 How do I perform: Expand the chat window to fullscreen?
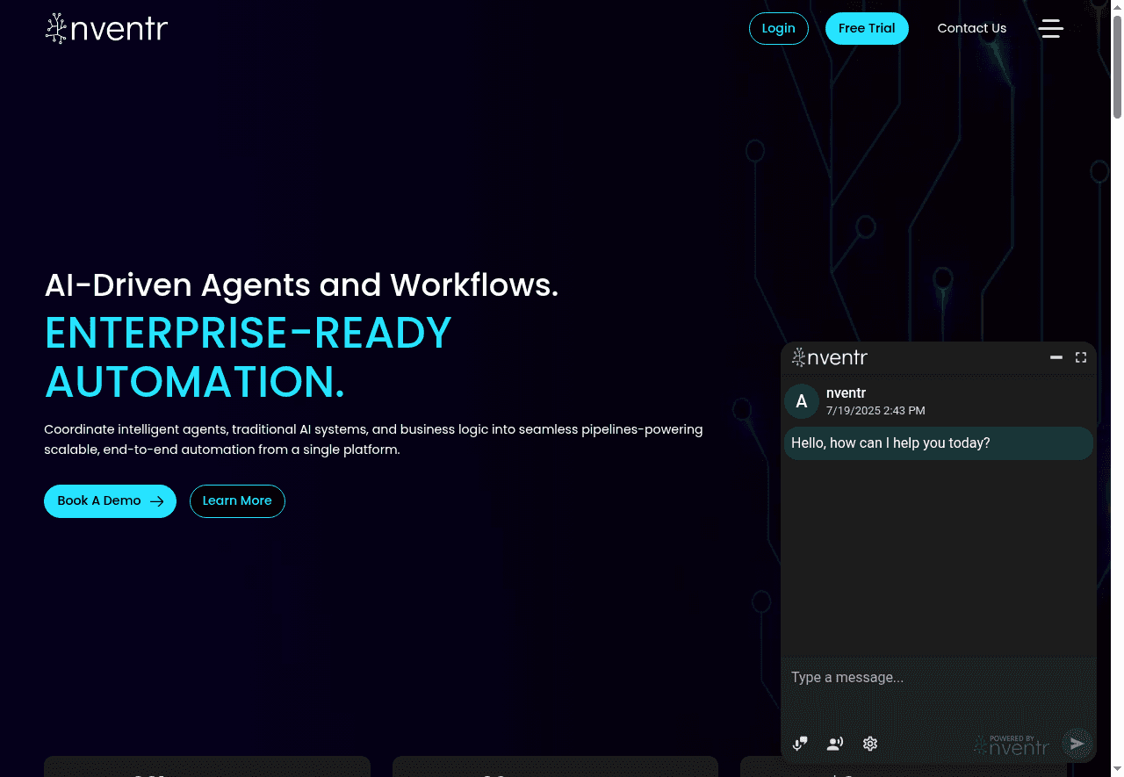[x=1081, y=357]
